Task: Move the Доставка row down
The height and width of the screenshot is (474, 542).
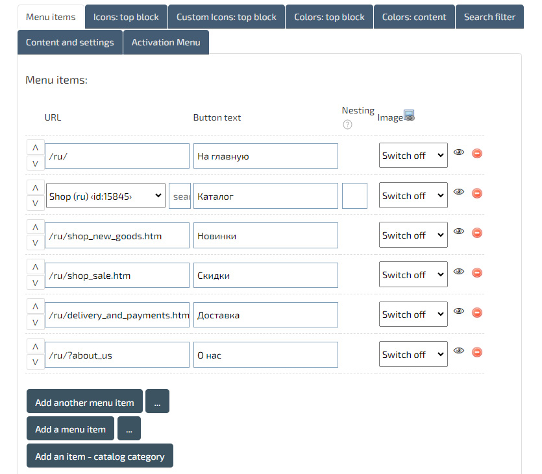Action: coord(35,322)
